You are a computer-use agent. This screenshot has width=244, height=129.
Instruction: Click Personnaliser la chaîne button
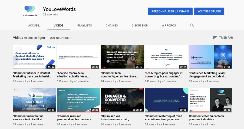coord(170,11)
